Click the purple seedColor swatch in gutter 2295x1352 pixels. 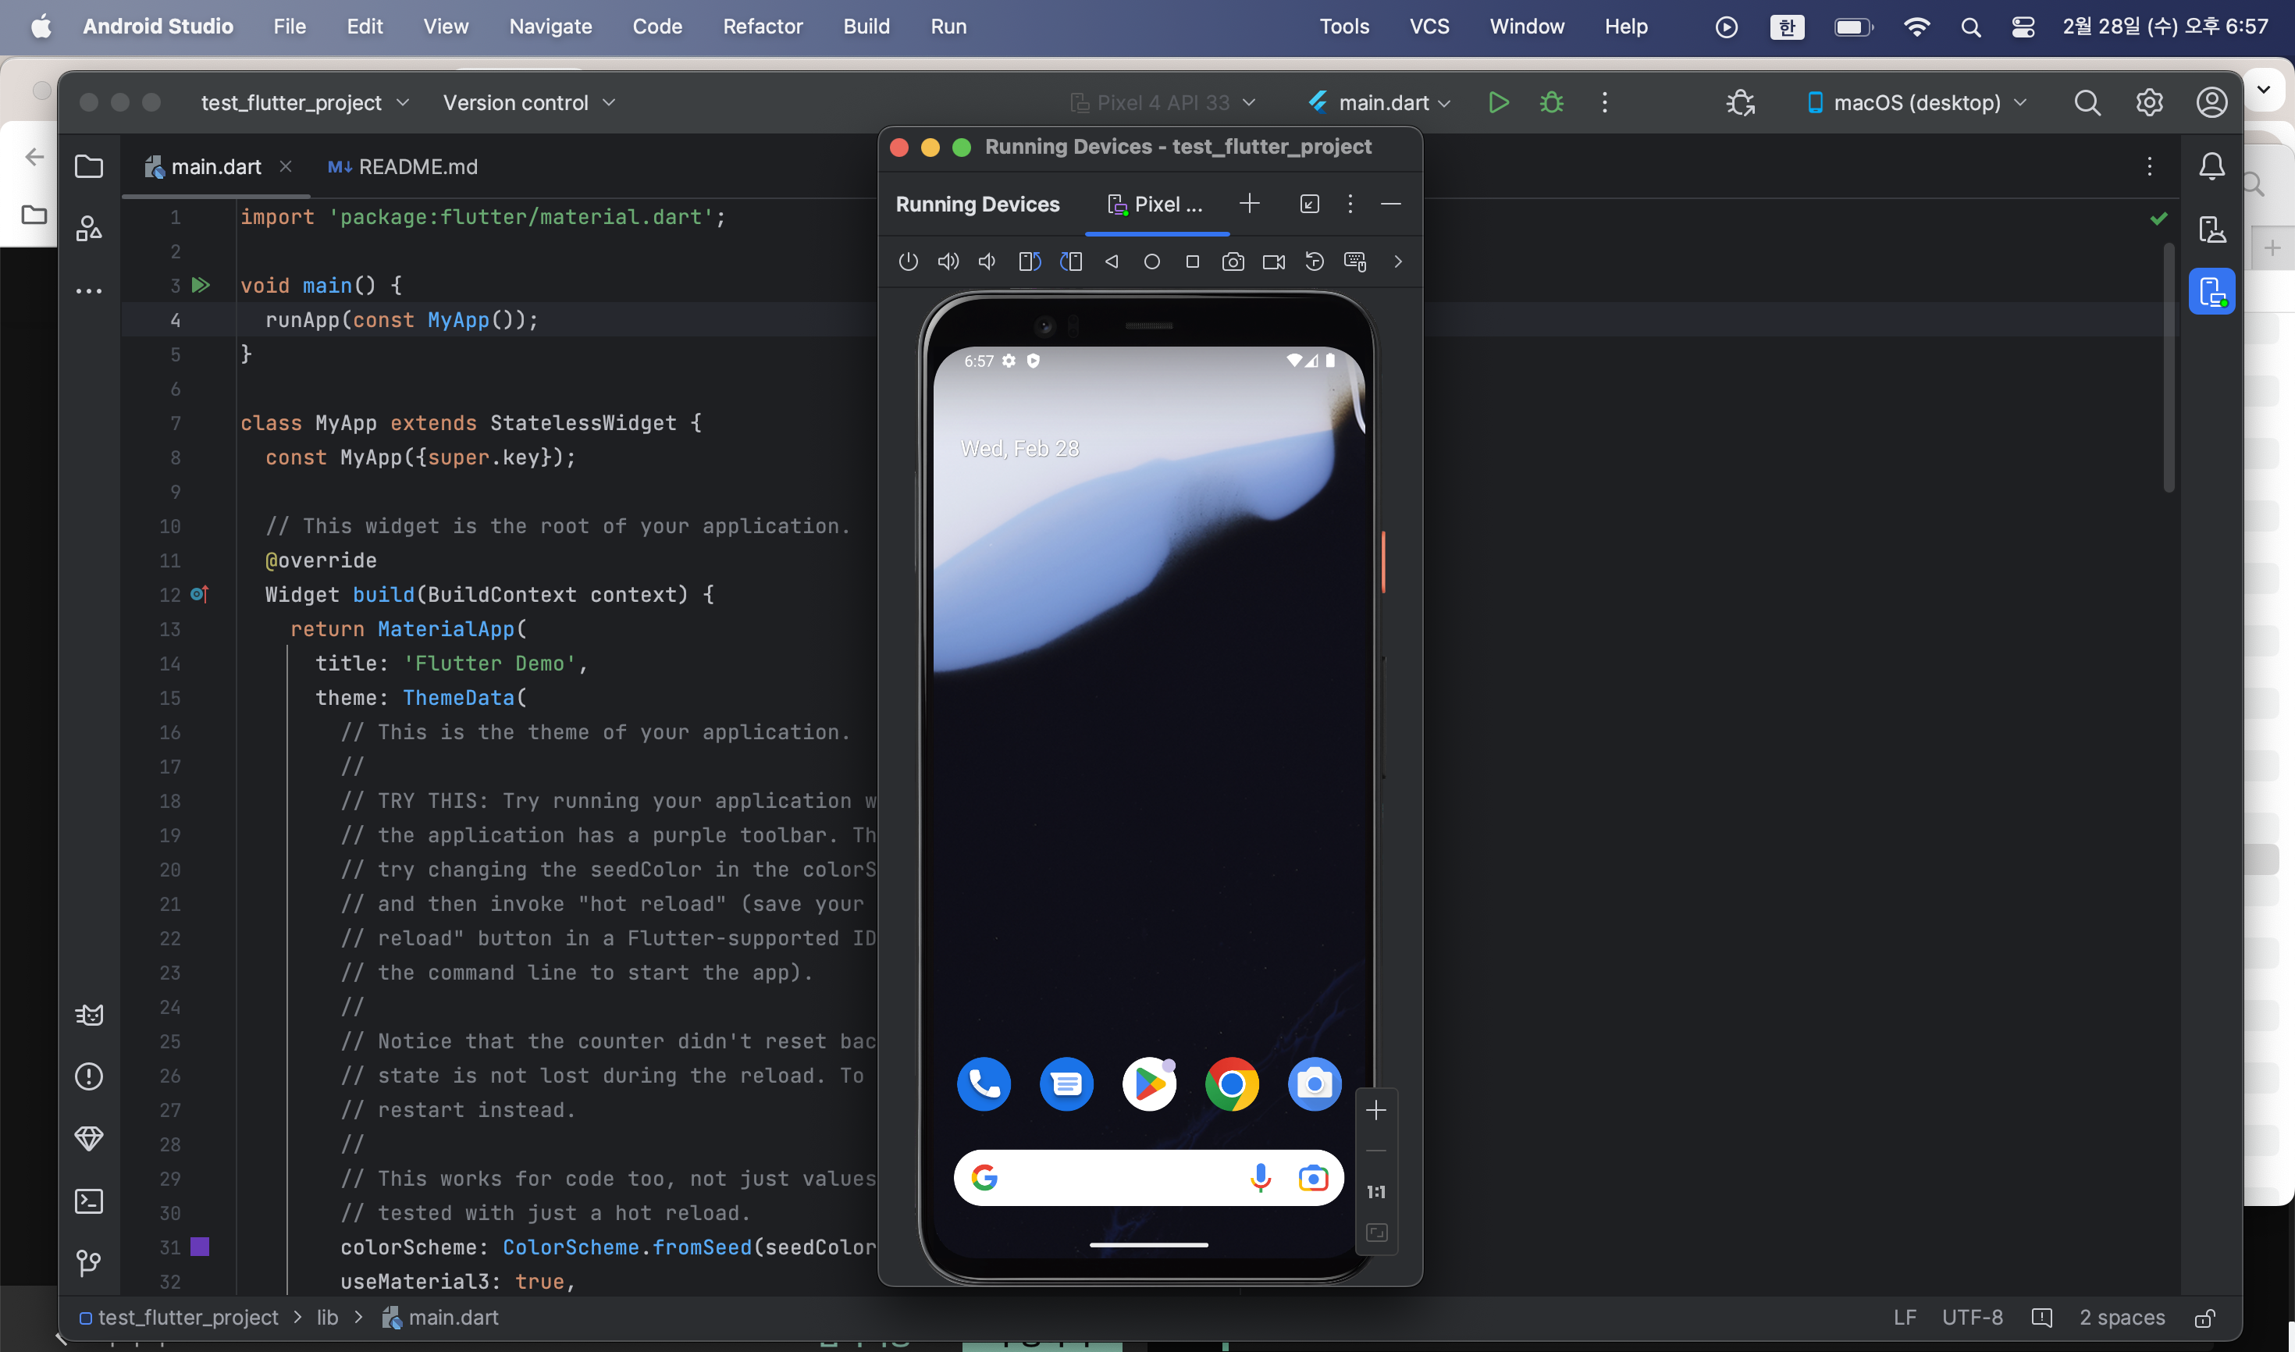(200, 1247)
